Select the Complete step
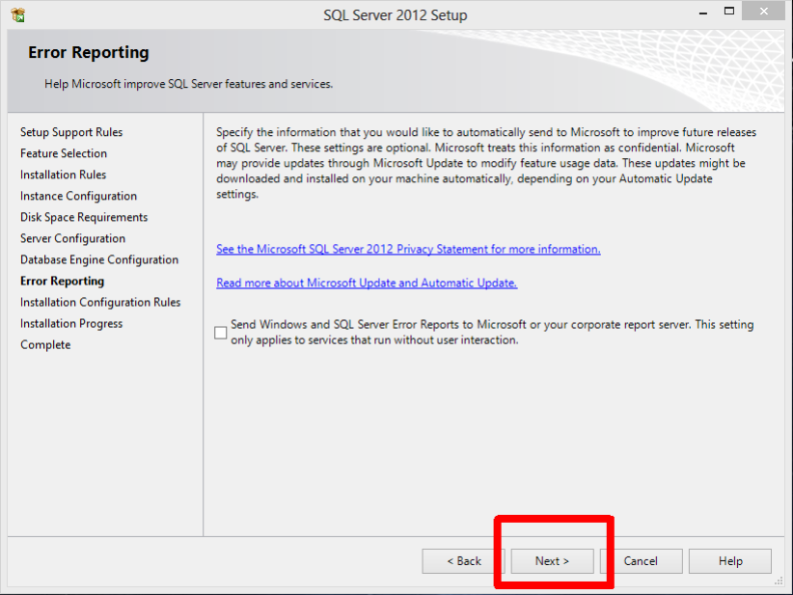The height and width of the screenshot is (595, 793). [x=45, y=344]
